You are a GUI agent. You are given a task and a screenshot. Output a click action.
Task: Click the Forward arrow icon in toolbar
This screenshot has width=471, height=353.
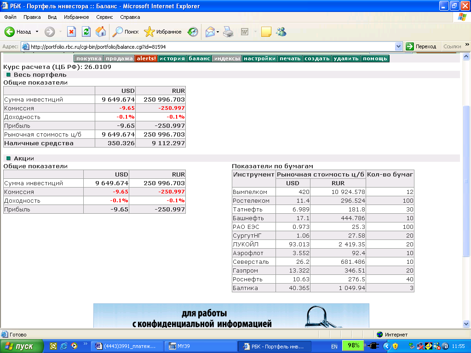tap(50, 32)
